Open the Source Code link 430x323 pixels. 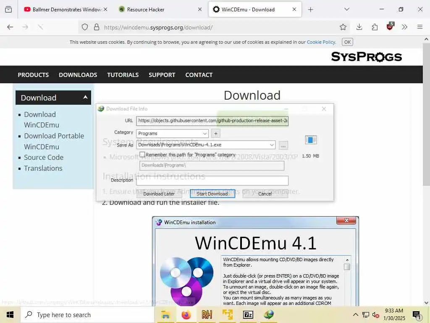pos(44,157)
